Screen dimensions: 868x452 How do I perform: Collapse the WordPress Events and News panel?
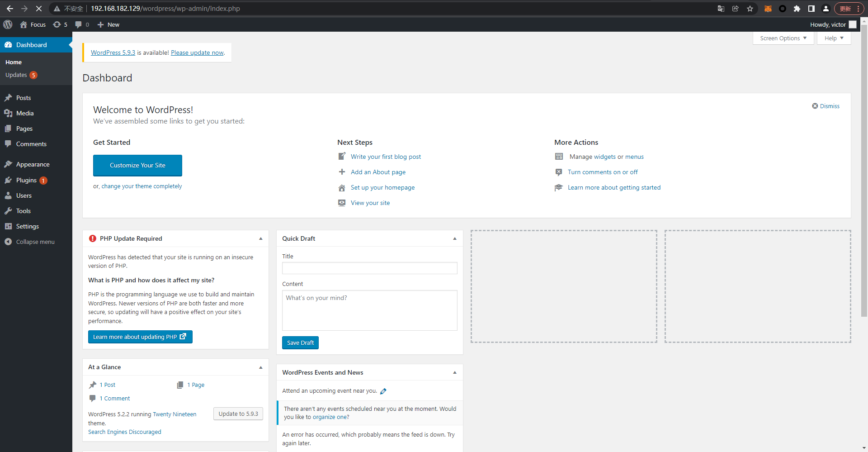click(x=455, y=373)
